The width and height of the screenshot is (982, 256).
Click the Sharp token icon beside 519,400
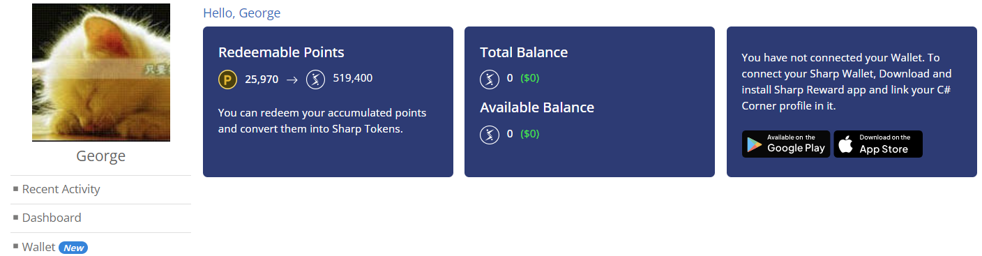click(316, 80)
